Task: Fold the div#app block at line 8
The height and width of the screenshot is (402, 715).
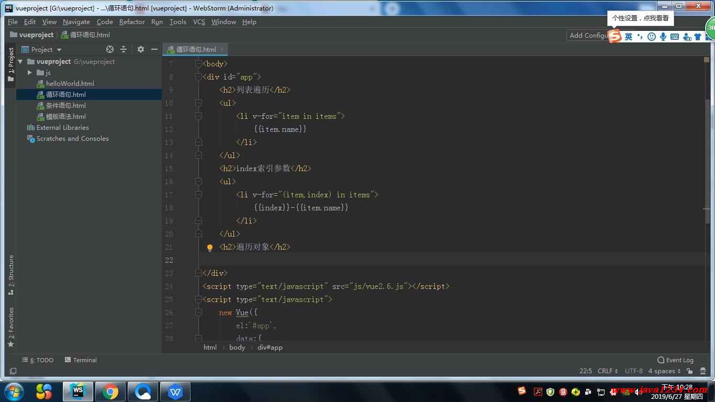Action: click(198, 77)
